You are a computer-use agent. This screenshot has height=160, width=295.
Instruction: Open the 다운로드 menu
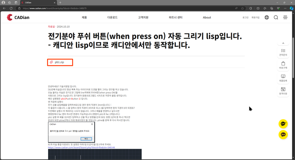coord(113,17)
